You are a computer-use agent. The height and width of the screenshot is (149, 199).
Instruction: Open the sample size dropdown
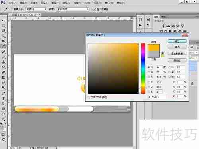pyautogui.click(x=36, y=9)
